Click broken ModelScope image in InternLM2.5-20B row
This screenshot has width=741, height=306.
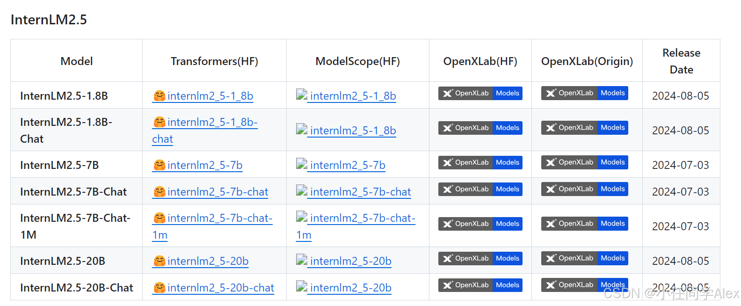(302, 260)
